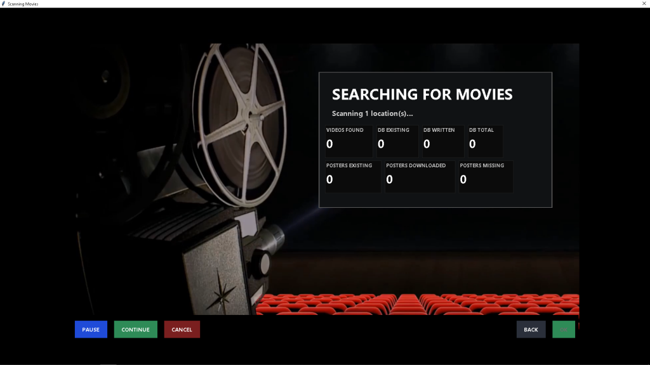Click the greyed-out OK button
The width and height of the screenshot is (650, 365).
(x=563, y=330)
